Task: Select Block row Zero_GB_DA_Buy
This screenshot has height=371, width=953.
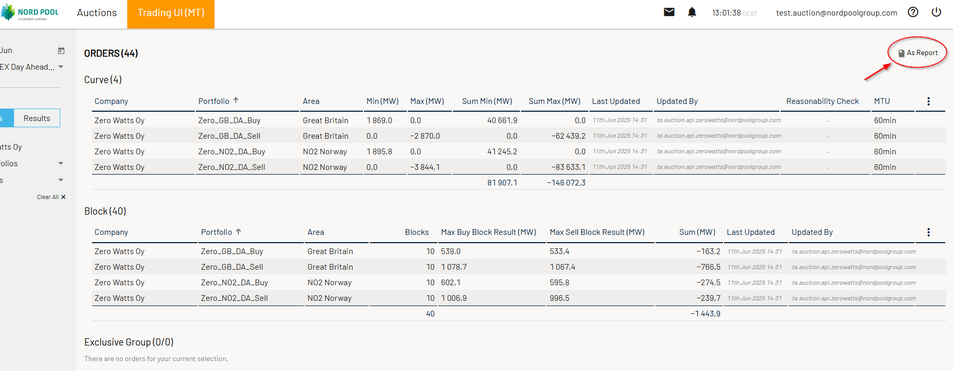Action: click(x=518, y=251)
